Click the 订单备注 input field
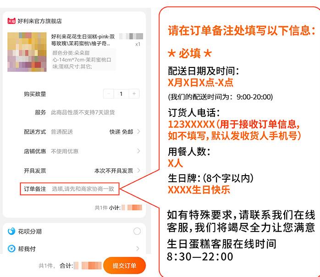Viewport: 320px width, 277px height. point(70,189)
